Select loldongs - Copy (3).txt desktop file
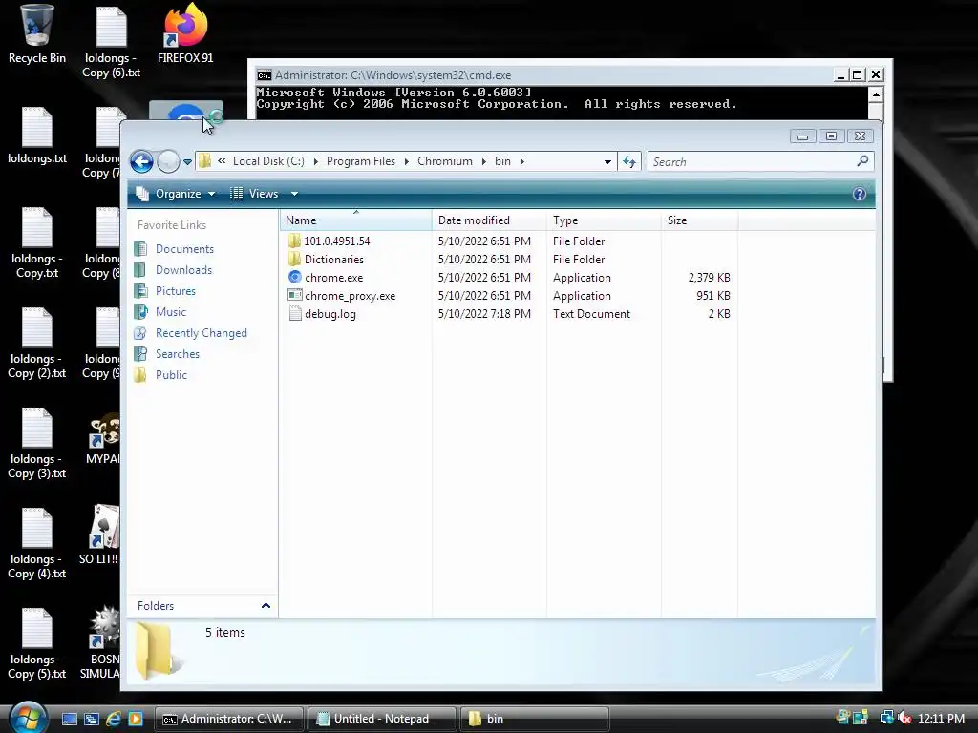The image size is (978, 733). click(x=37, y=443)
